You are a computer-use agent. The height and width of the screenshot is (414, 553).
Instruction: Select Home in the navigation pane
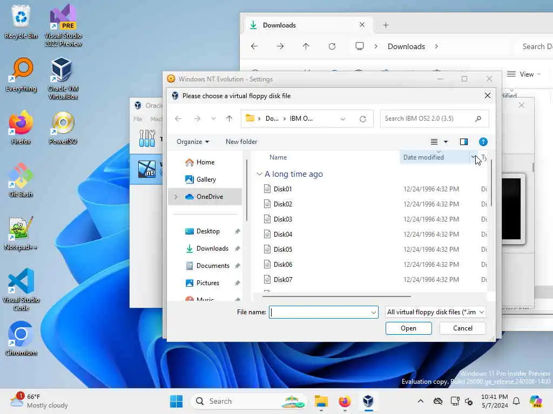coord(205,162)
